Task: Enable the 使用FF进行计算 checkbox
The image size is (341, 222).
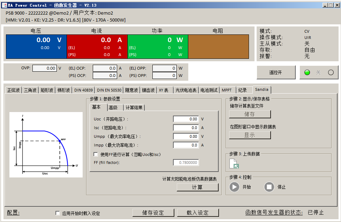Action: [x=96, y=154]
